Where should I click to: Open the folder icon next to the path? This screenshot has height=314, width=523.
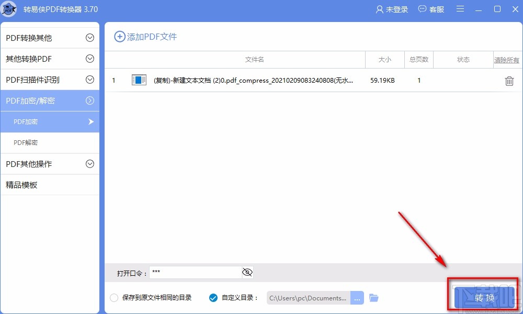click(374, 297)
